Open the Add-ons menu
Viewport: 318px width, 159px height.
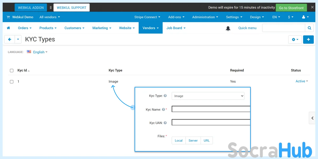[x=176, y=17]
